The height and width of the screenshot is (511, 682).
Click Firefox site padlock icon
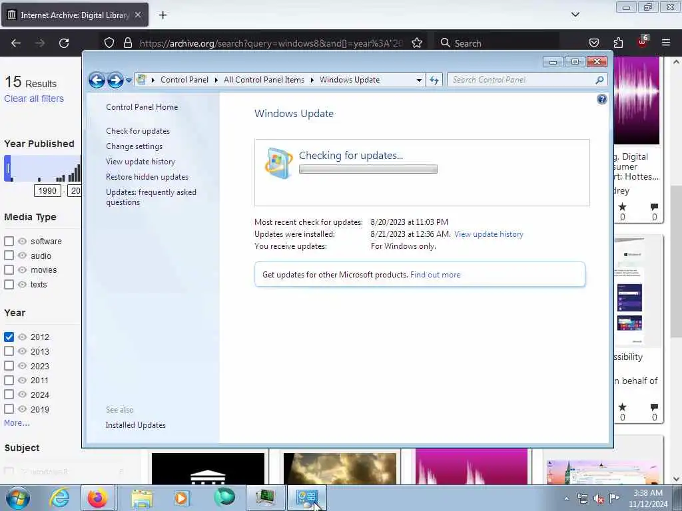(x=127, y=43)
